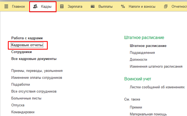Switch to the Главное section
Screen dimensions: 187x116
(x=18, y=6)
